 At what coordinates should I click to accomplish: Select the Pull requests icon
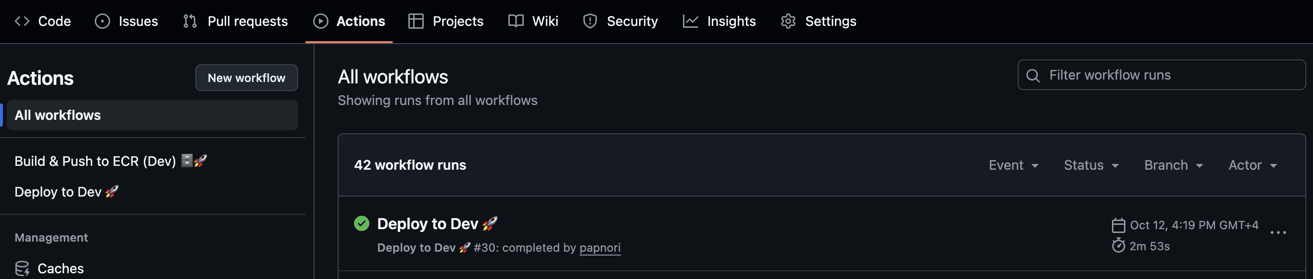tap(189, 22)
